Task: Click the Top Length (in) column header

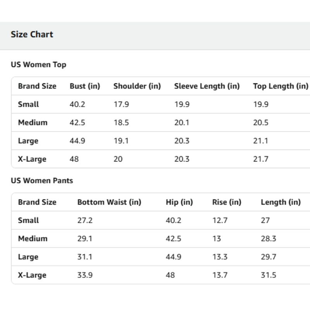Action: point(281,86)
